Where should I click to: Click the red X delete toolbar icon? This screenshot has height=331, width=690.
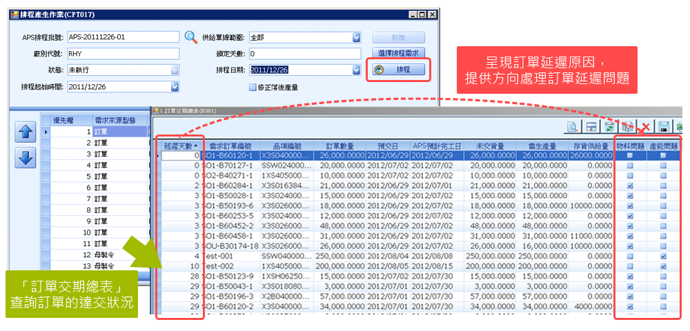[645, 127]
